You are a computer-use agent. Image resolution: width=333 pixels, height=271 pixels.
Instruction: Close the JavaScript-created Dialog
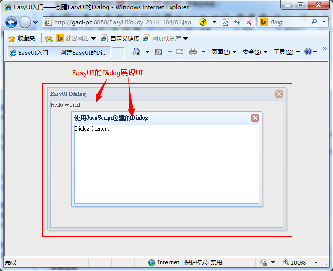pos(255,118)
